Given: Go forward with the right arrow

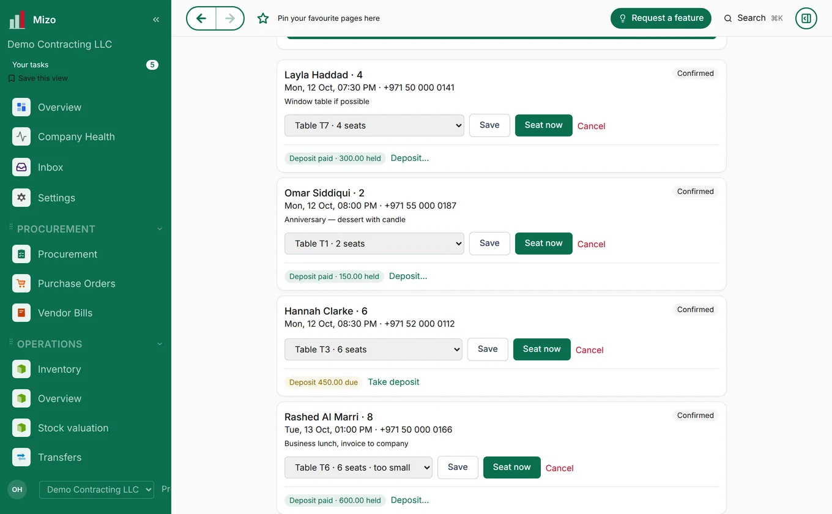Looking at the screenshot, I should pos(230,18).
